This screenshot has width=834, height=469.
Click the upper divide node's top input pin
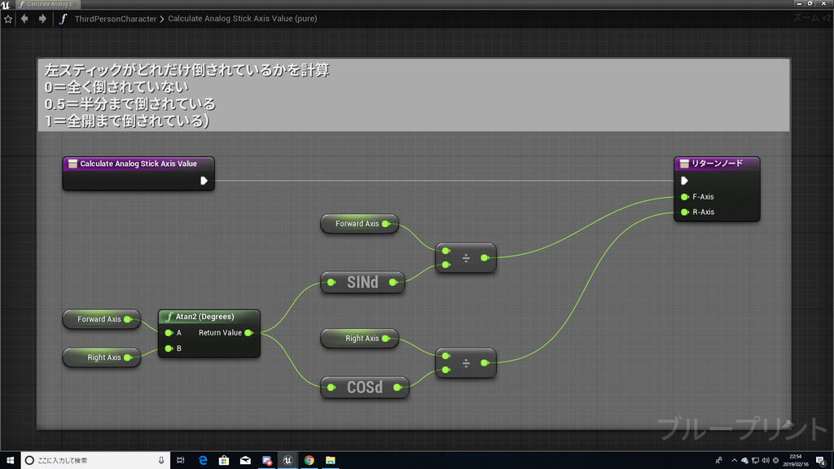coord(446,251)
